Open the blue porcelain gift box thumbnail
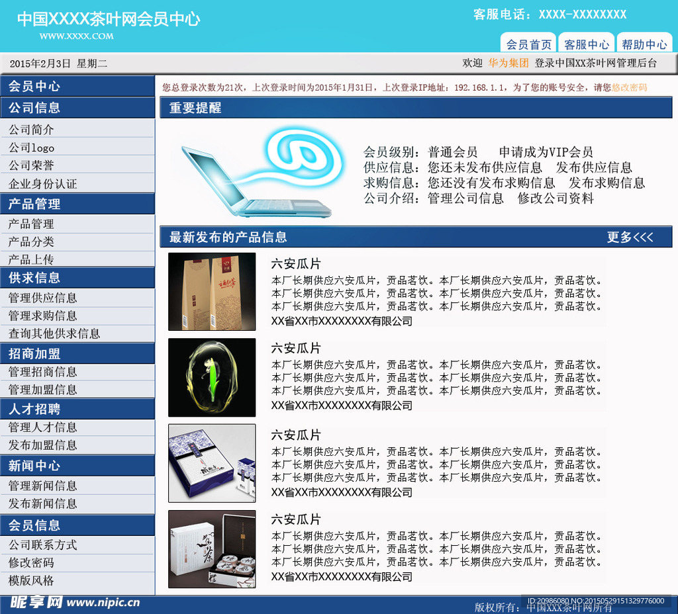 pos(212,463)
